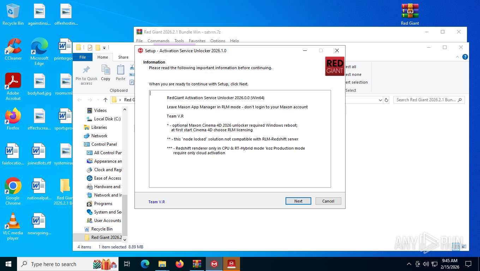Viewport: 480px width, 271px height.
Task: Select the againstinsi desktop image file
Action: 40,14
